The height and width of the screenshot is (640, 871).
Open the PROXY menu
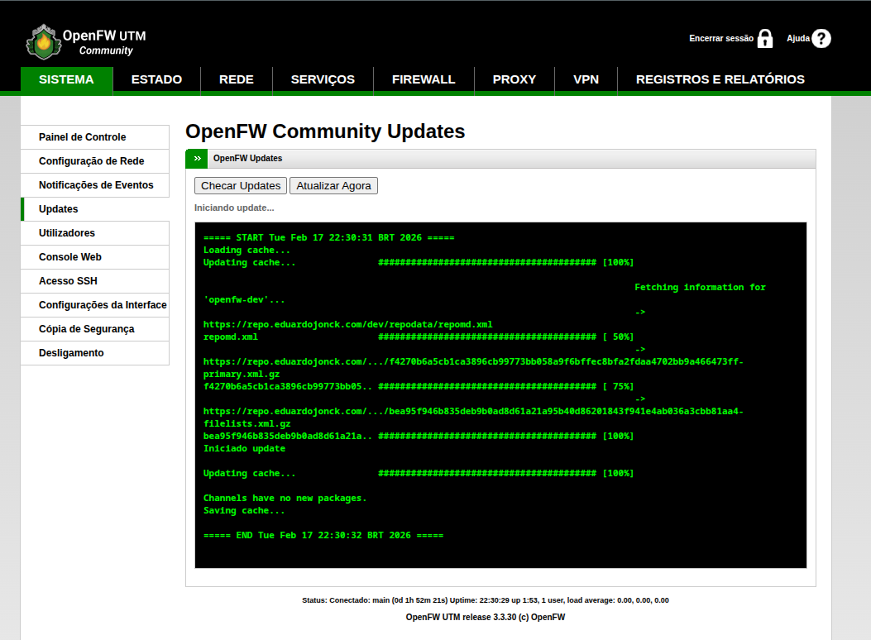(514, 79)
